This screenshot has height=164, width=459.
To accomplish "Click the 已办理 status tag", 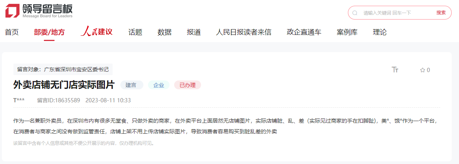I will click(x=187, y=85).
